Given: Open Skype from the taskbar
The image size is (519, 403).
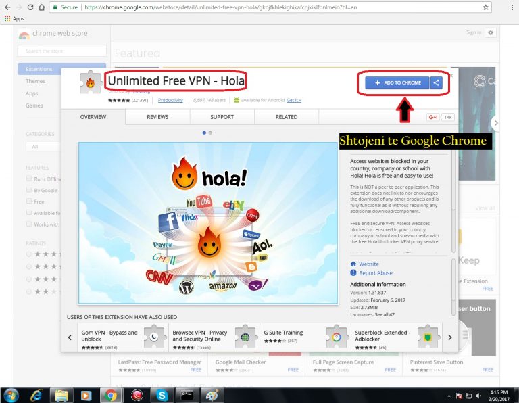Looking at the screenshot, I should coord(162,396).
